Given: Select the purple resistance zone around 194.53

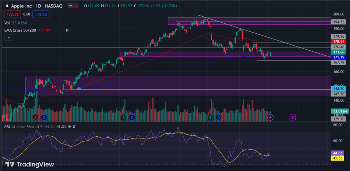Looking at the screenshot, I should (x=249, y=21).
